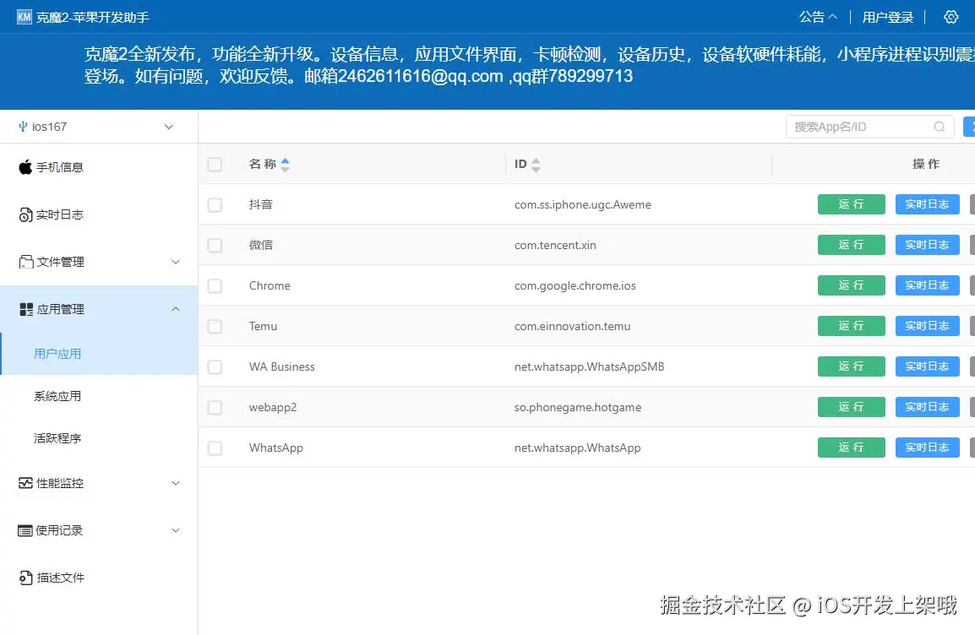Expand the 公告 announcements dropdown
The height and width of the screenshot is (635, 975).
817,17
